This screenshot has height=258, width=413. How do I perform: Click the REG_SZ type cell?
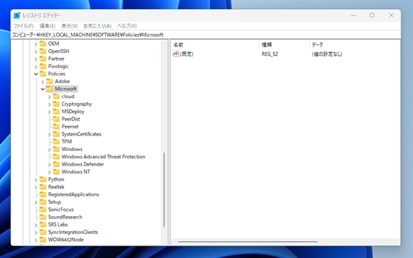tap(270, 54)
